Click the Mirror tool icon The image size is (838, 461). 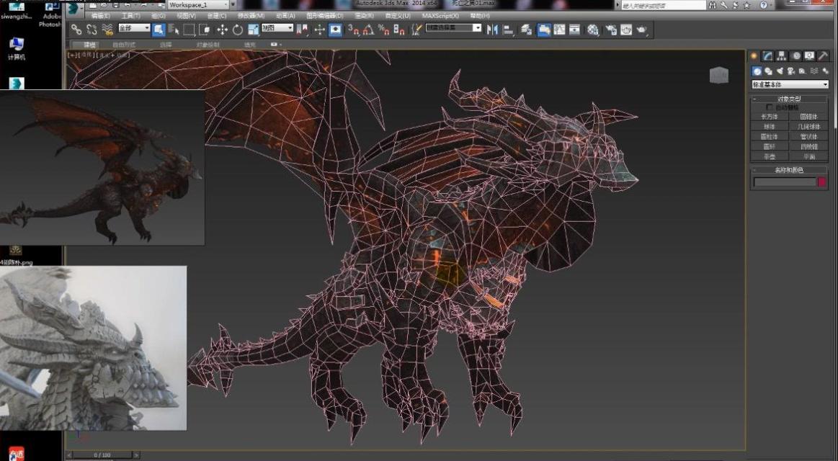(492, 30)
